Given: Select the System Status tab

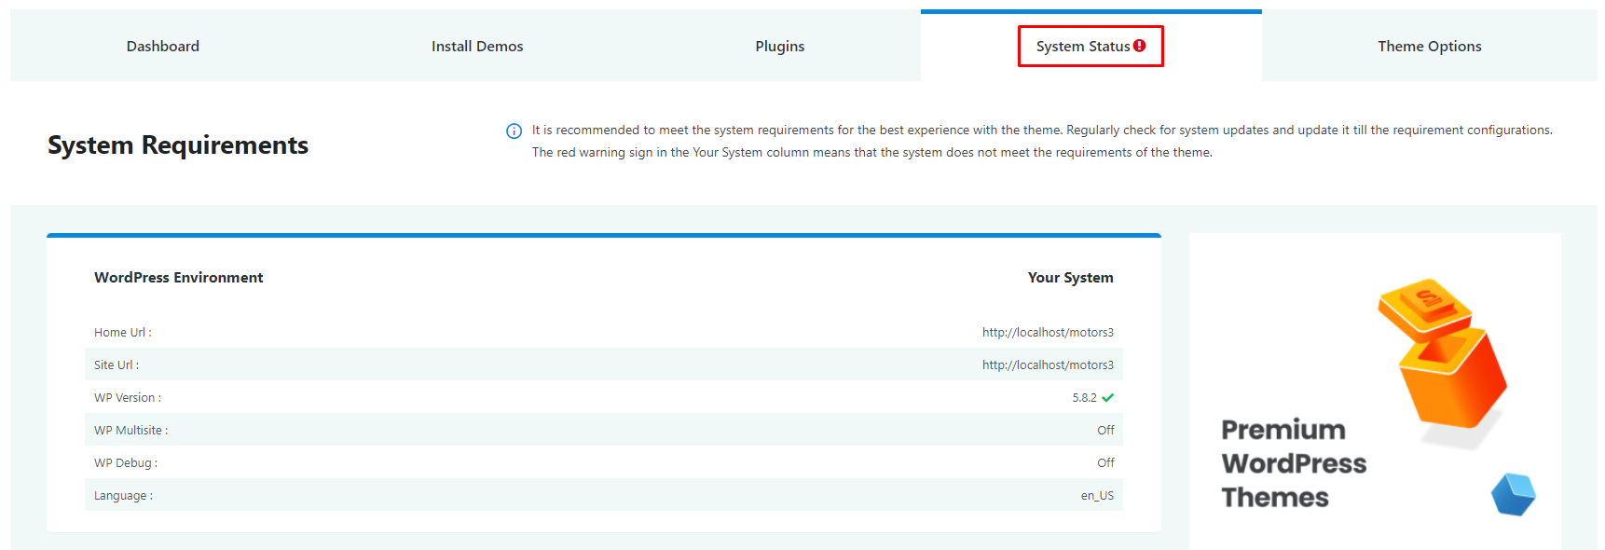Looking at the screenshot, I should pyautogui.click(x=1091, y=46).
